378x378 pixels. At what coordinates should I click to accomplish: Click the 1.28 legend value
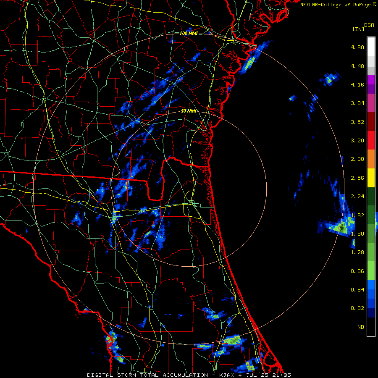(x=357, y=252)
